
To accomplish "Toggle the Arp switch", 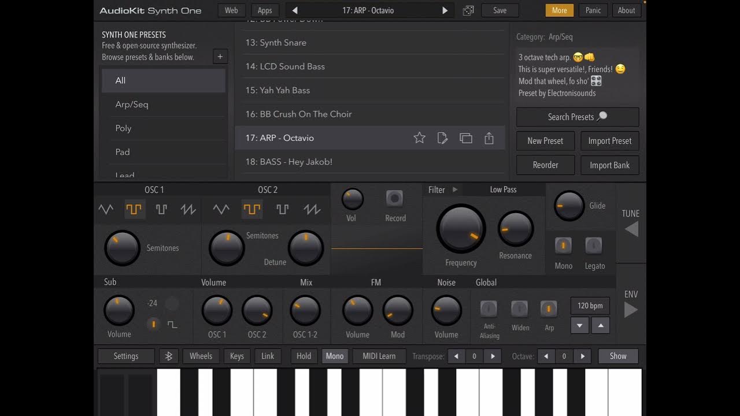I will point(549,309).
